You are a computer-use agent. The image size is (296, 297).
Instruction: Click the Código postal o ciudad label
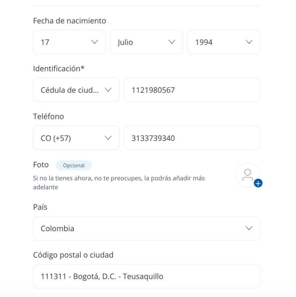[x=73, y=255]
